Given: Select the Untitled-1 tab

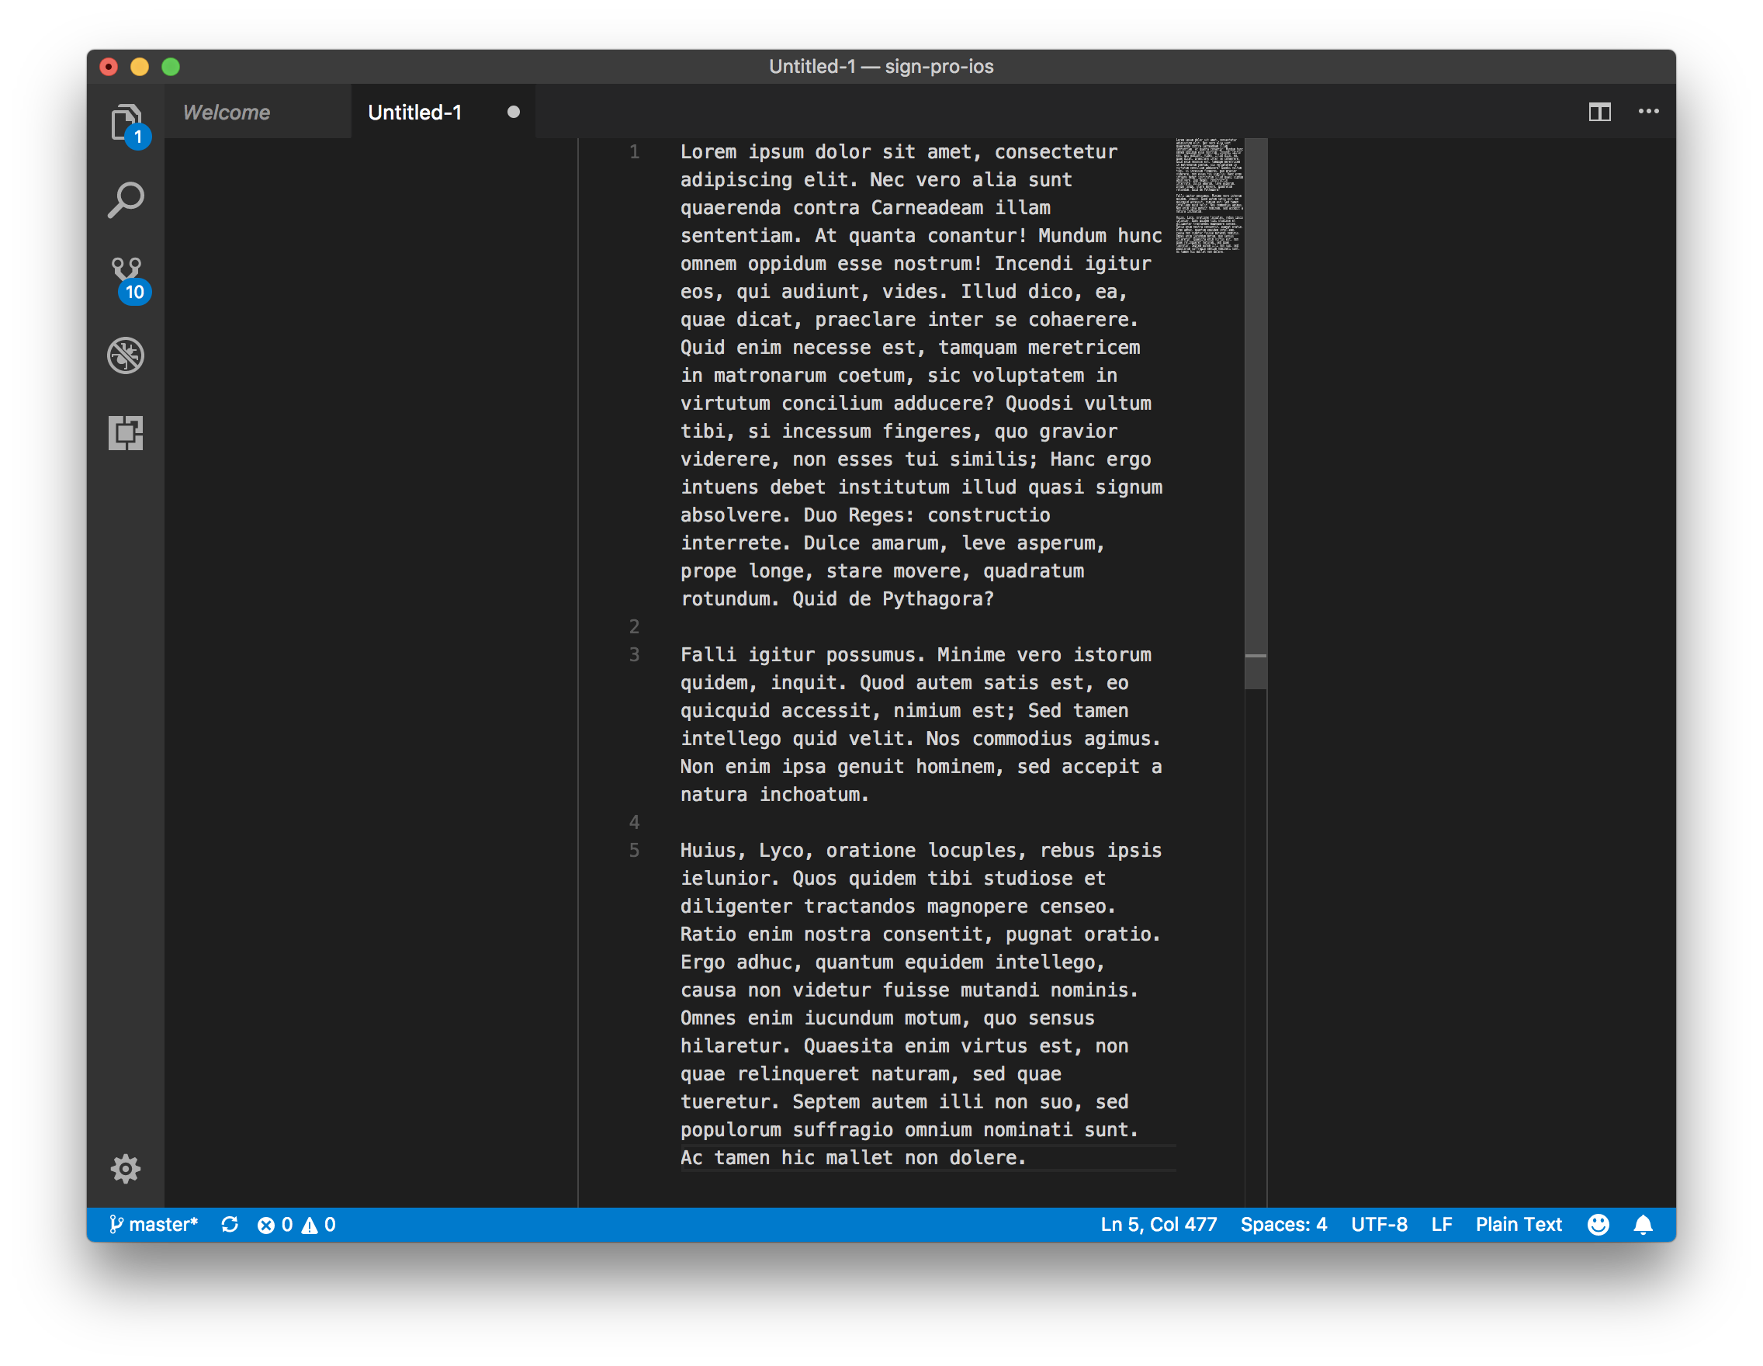Looking at the screenshot, I should pyautogui.click(x=414, y=113).
